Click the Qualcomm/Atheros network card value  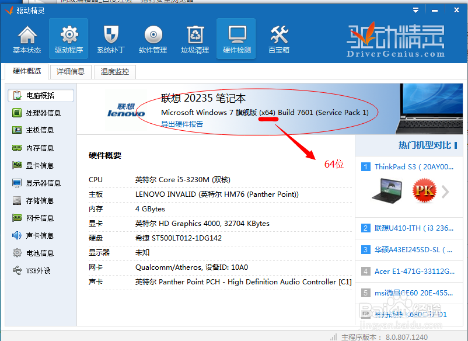191,267
